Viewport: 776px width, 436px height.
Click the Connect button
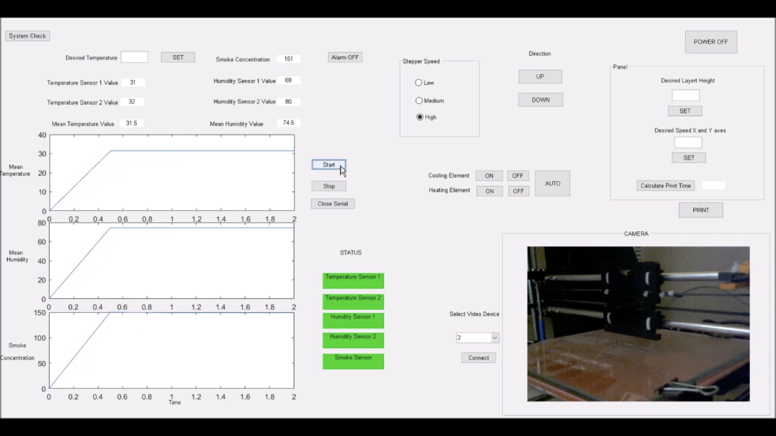click(479, 358)
